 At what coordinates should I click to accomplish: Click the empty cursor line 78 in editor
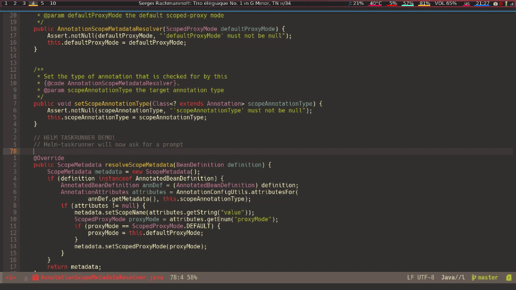tap(266, 151)
